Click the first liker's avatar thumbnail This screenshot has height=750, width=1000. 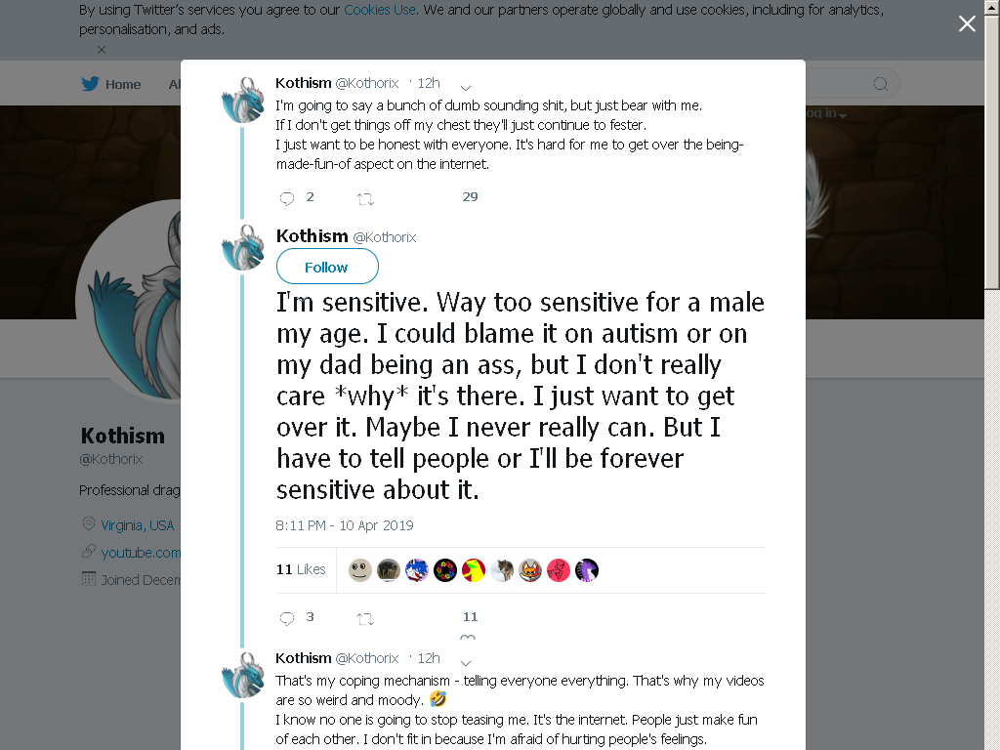359,570
